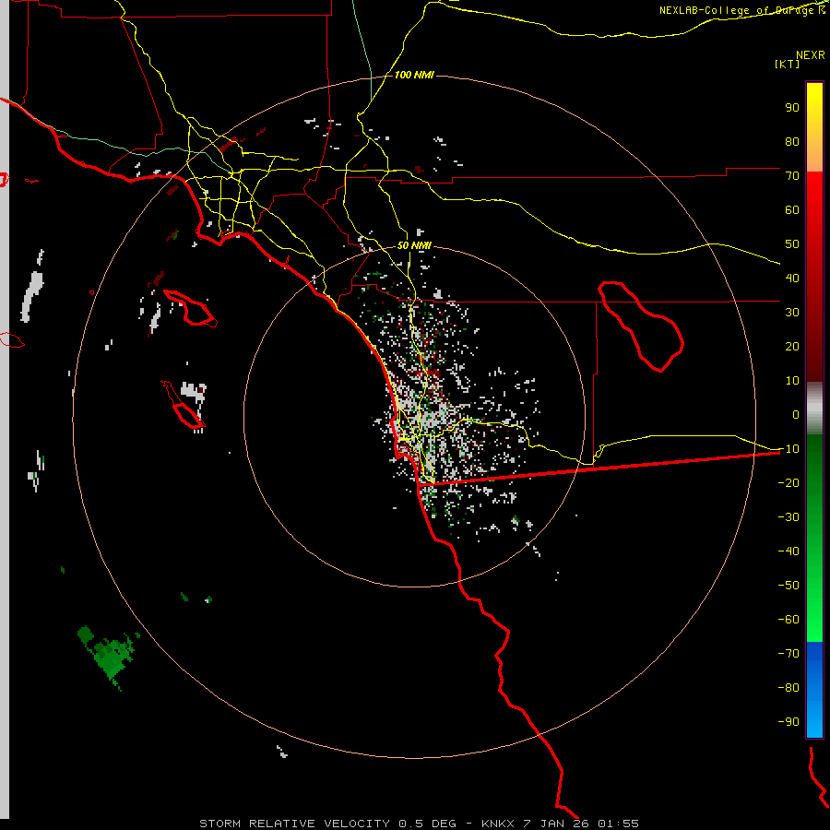The width and height of the screenshot is (830, 830).
Task: Click the Salton Sea outline east of the radar
Action: coord(641,326)
